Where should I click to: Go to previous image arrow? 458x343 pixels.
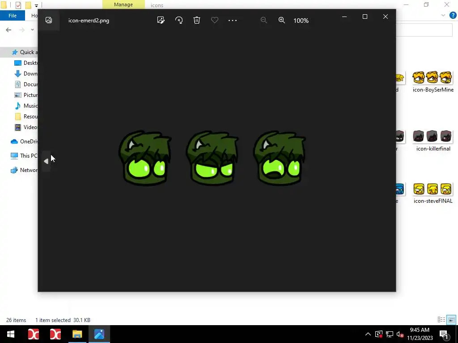point(46,161)
